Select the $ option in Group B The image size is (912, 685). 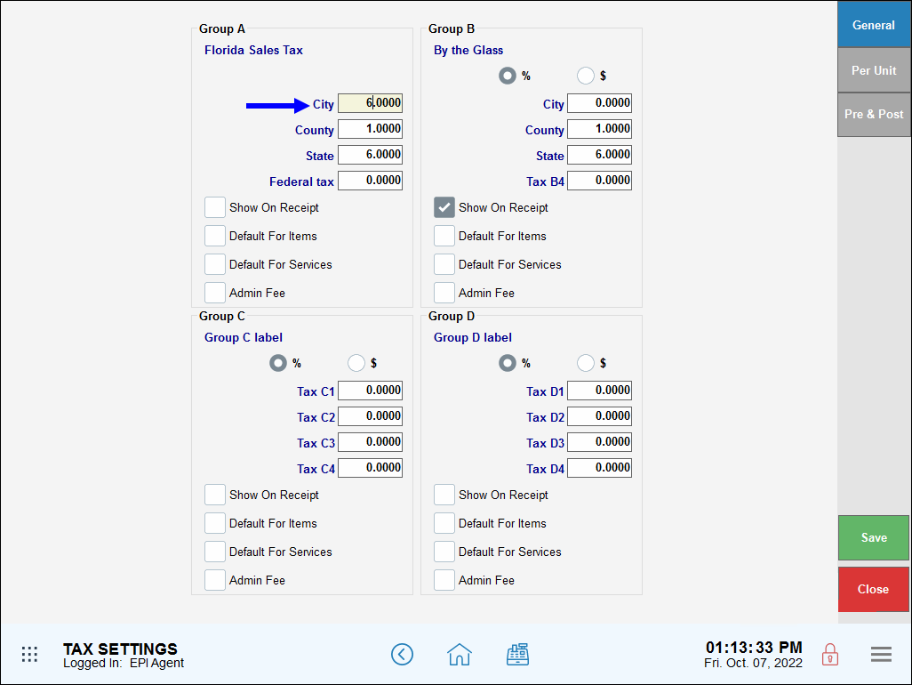(x=586, y=75)
